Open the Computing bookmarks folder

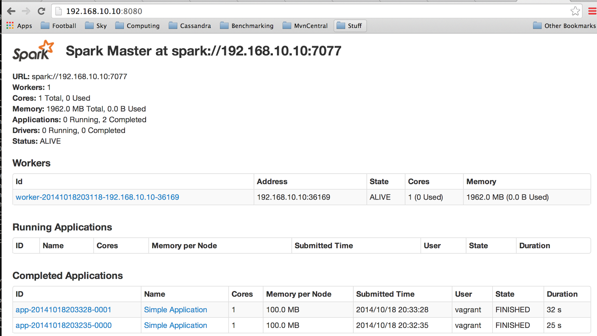coord(137,26)
